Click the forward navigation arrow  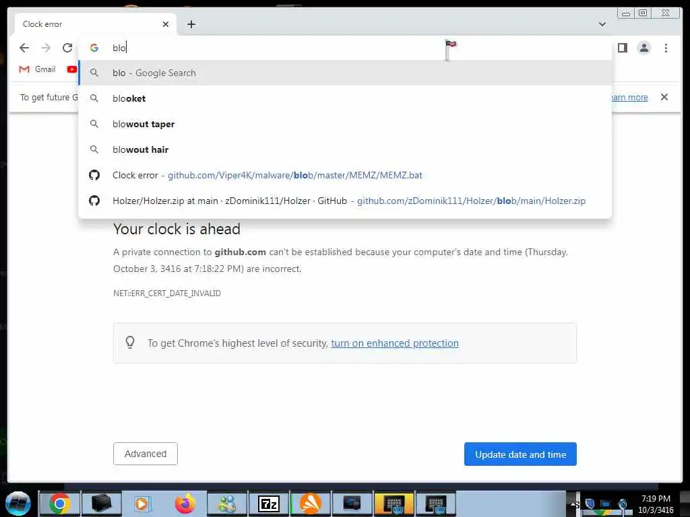pos(46,48)
